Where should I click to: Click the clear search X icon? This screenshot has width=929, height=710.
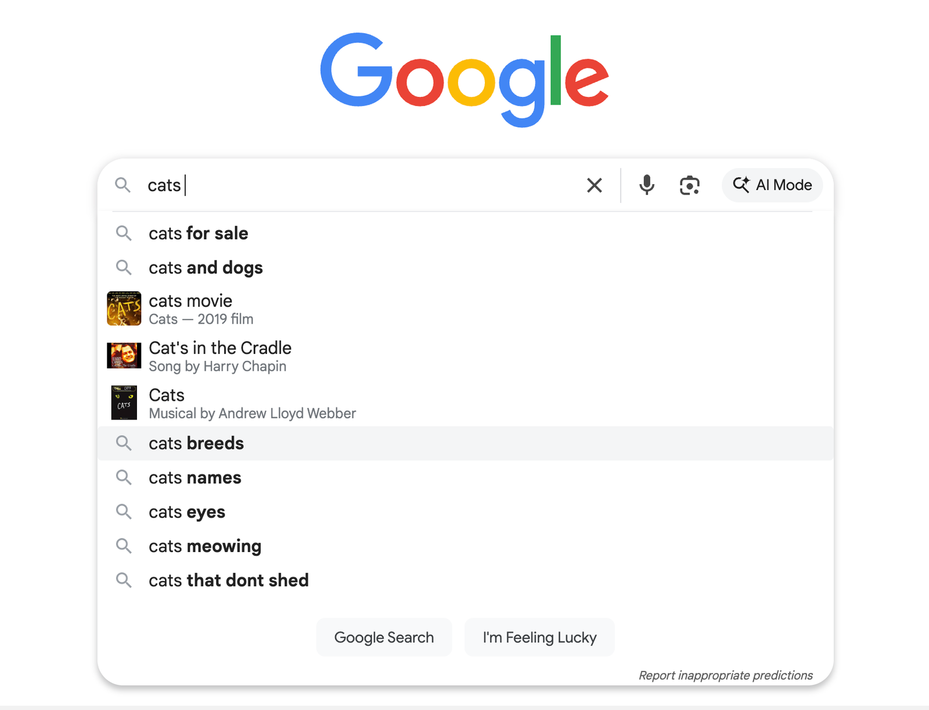pos(594,185)
